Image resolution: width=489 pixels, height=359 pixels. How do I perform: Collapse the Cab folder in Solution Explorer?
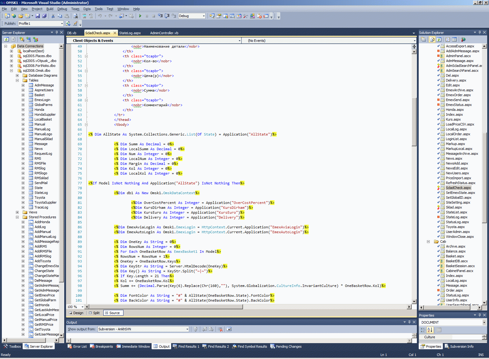point(428,241)
